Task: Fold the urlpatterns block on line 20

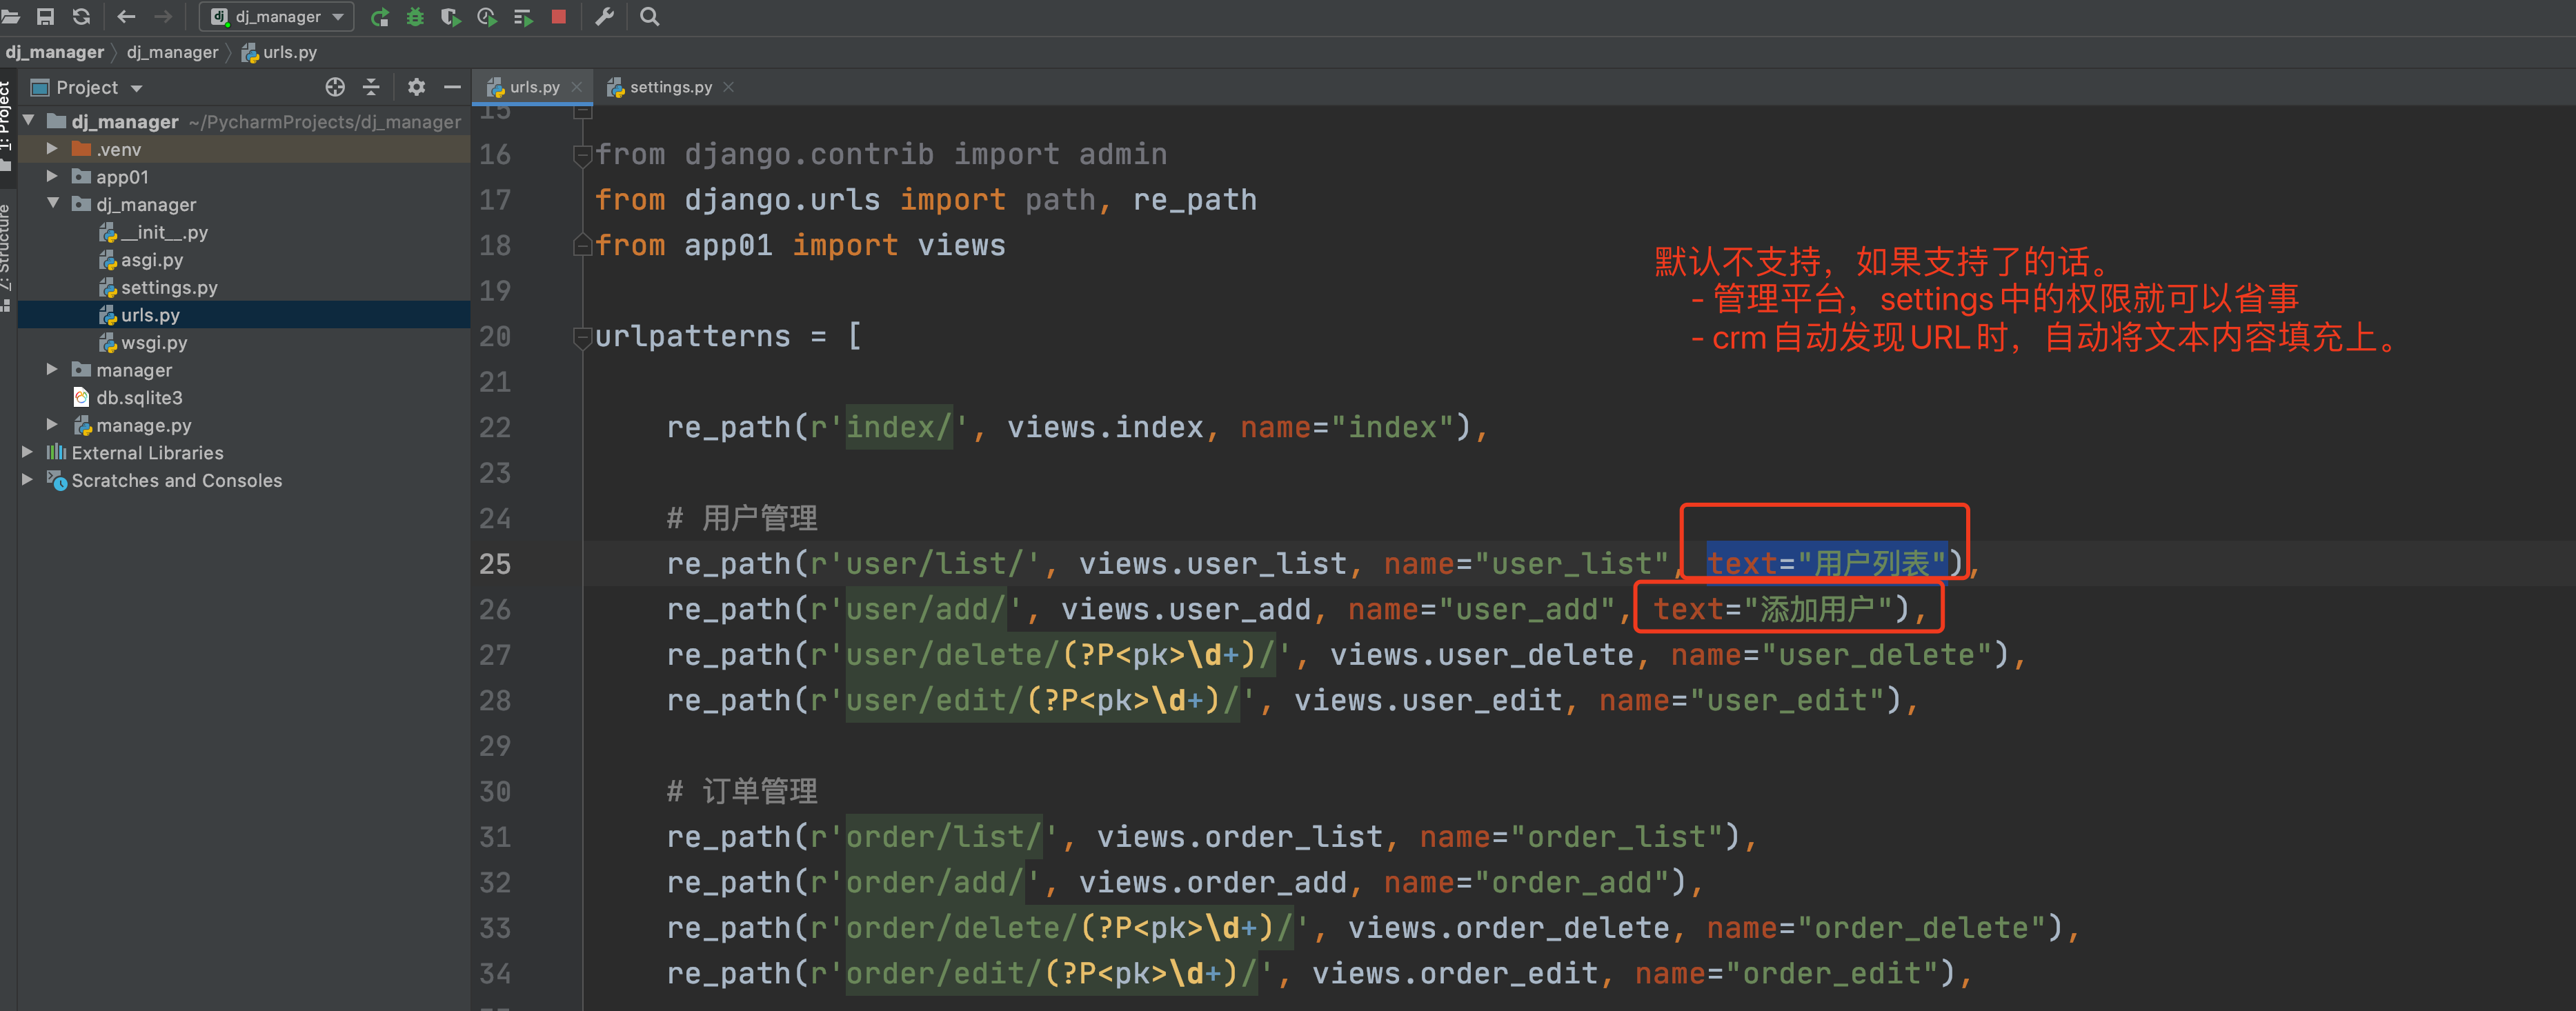Action: (x=582, y=337)
